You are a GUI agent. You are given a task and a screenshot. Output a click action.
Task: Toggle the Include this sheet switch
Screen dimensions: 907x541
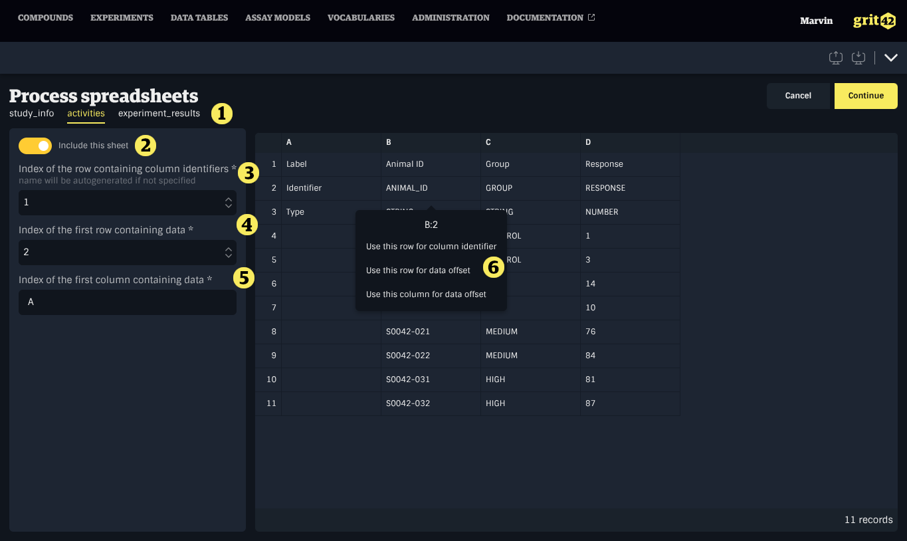[x=35, y=146]
